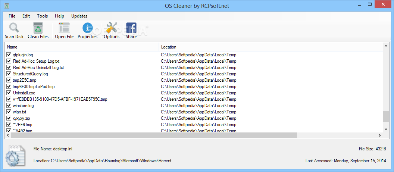Click the Facebook Share icon
394x172 pixels.
click(131, 28)
